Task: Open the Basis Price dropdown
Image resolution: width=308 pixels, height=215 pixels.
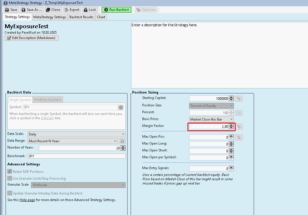Action: (211, 119)
